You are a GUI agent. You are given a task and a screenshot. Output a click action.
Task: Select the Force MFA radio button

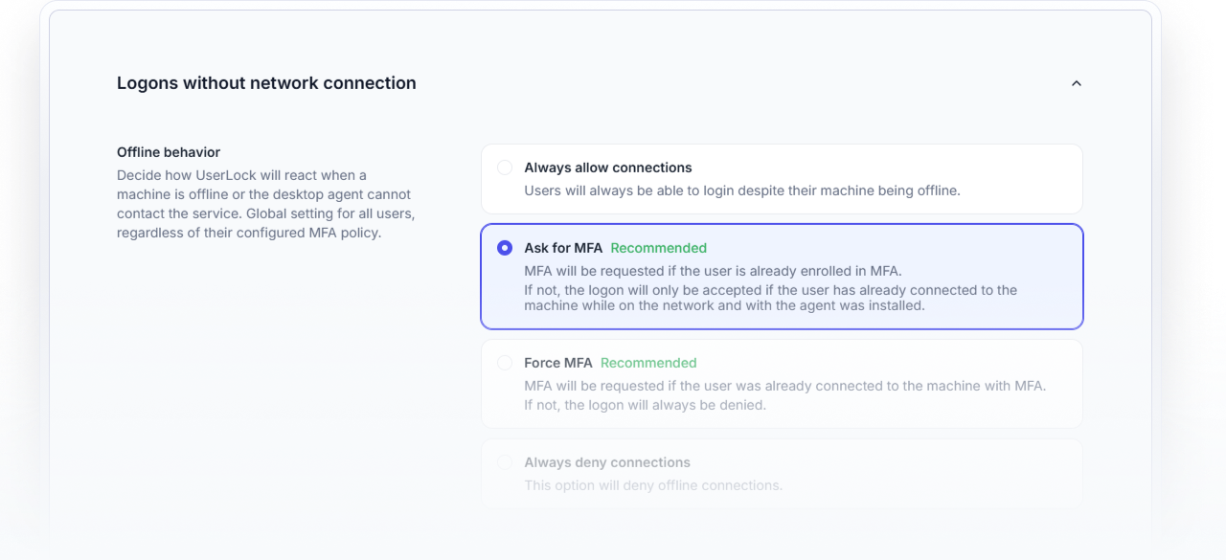(505, 363)
